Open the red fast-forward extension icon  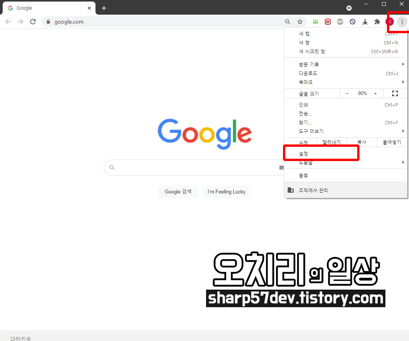click(x=328, y=22)
